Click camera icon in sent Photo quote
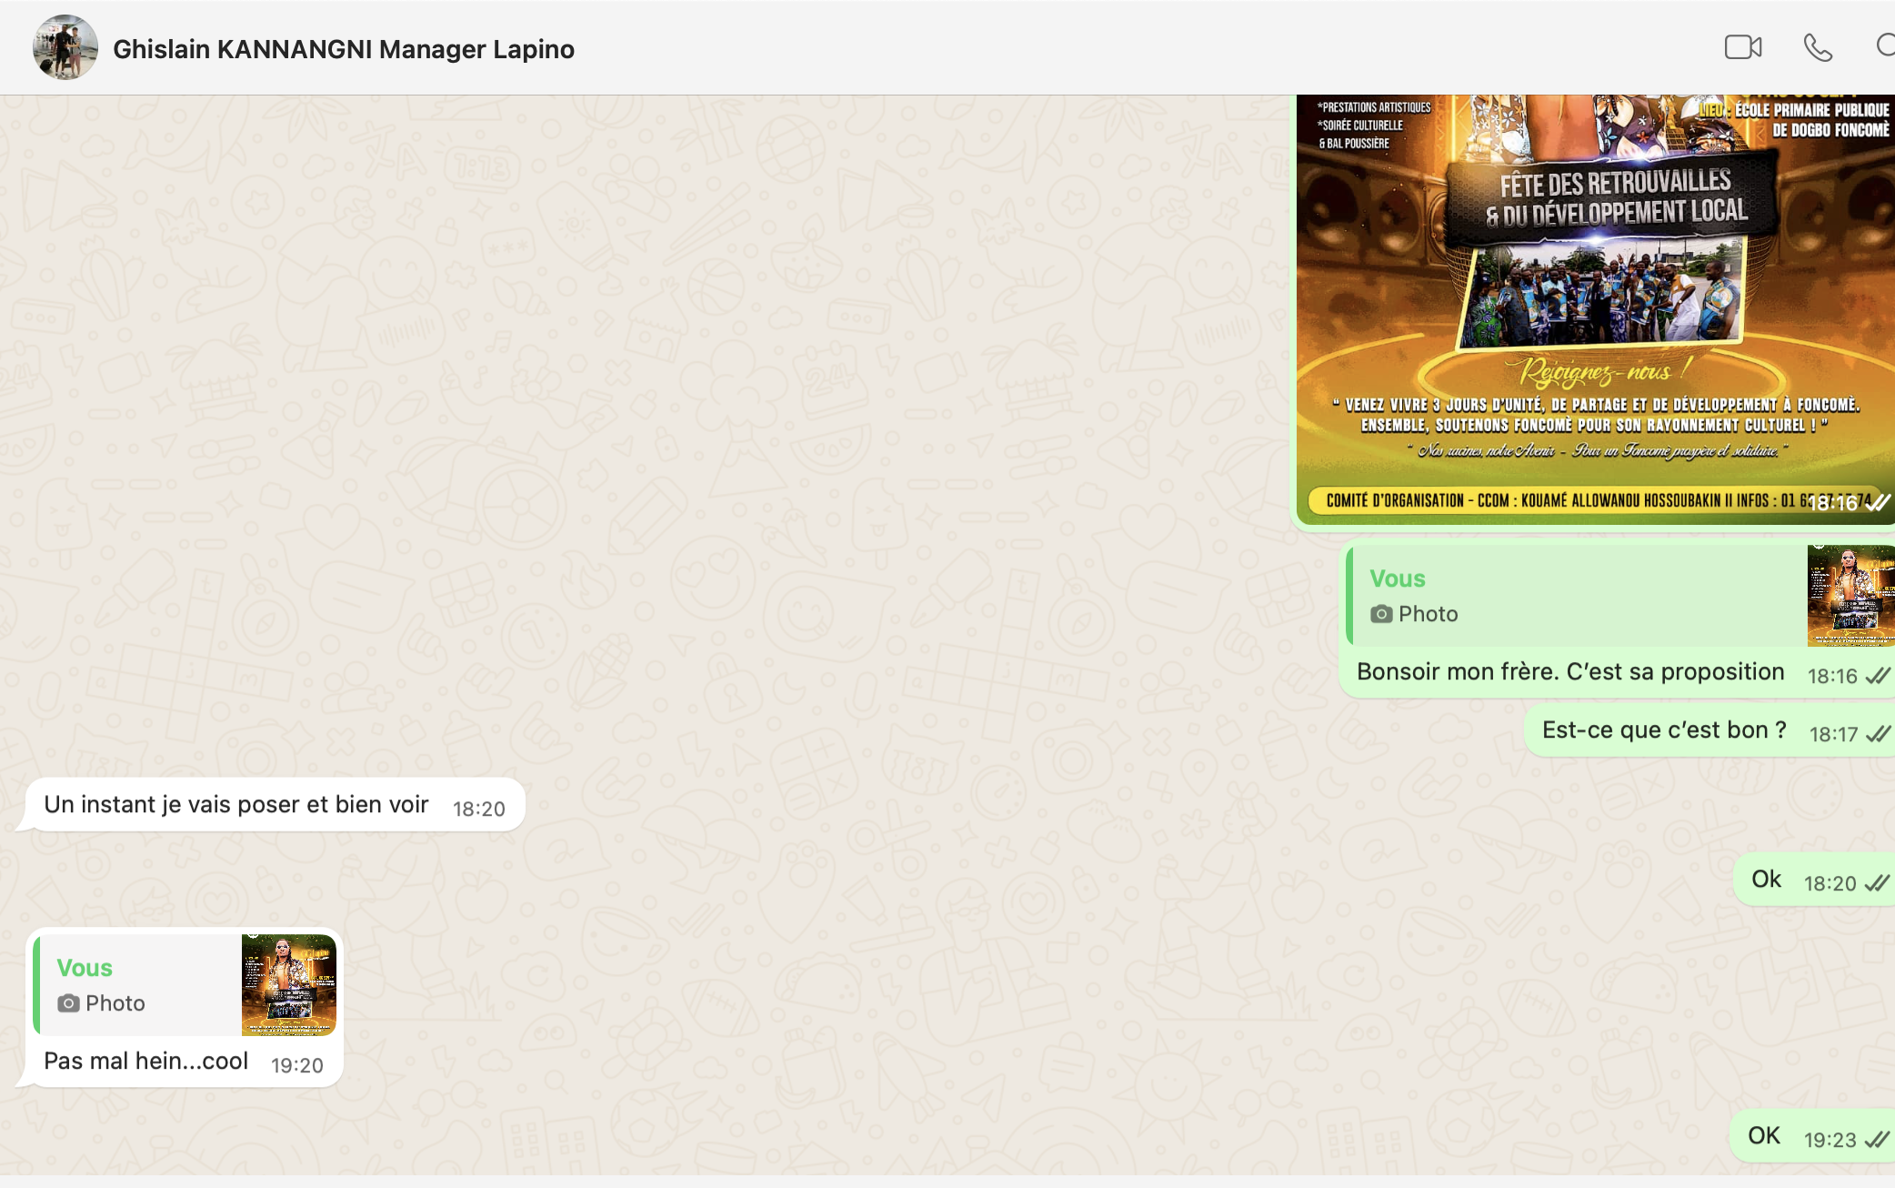 coord(1381,614)
